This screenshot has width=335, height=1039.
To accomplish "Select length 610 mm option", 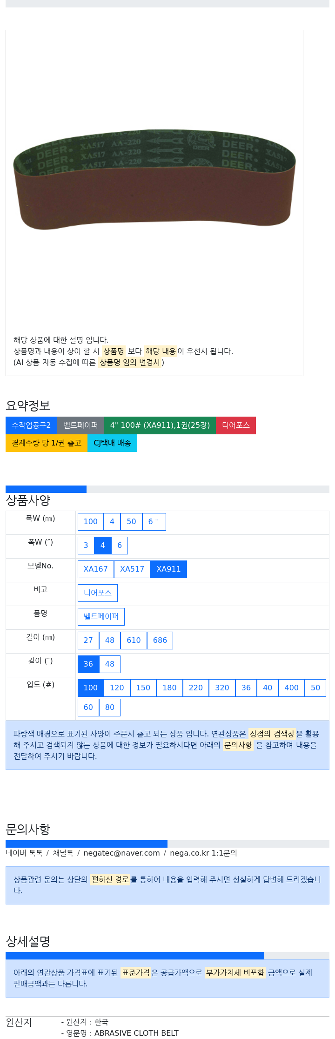I will coord(134,641).
